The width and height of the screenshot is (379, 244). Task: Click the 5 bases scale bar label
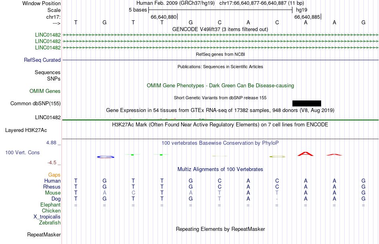[138, 10]
